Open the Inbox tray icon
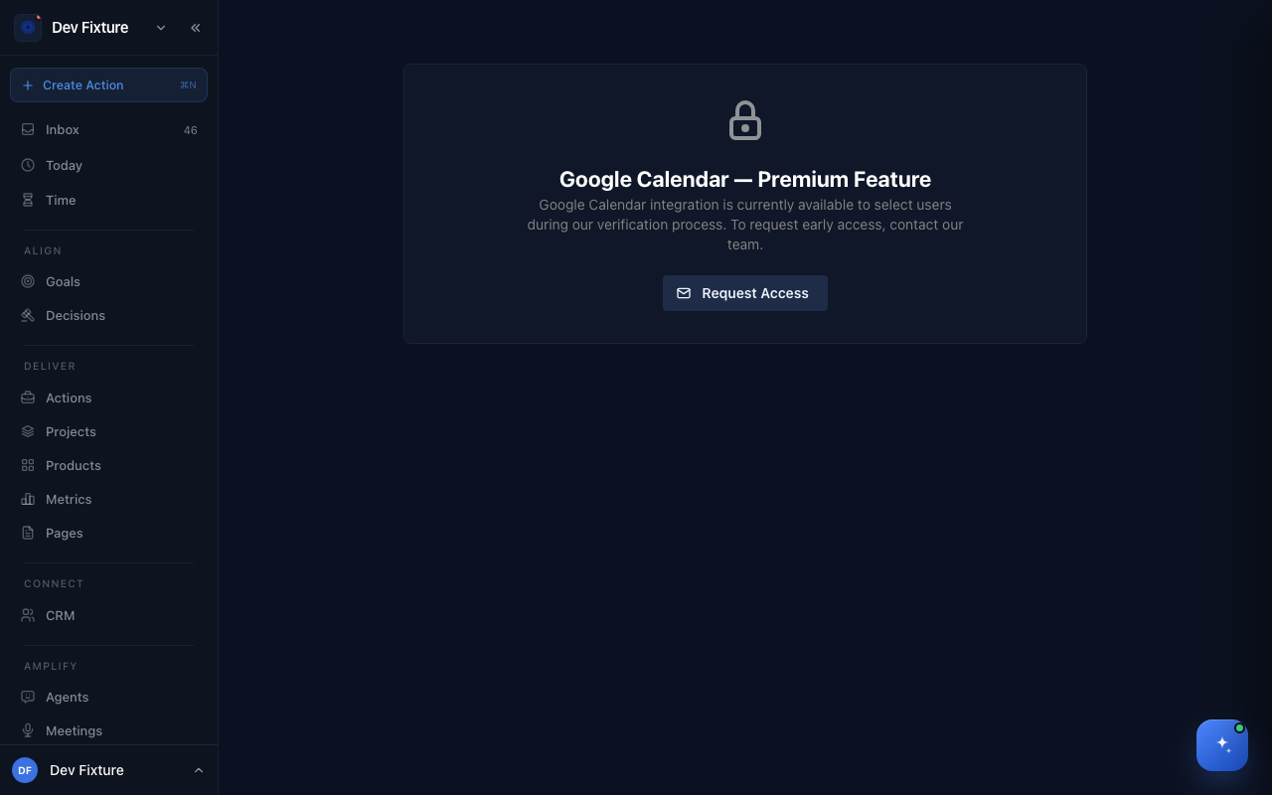Viewport: 1272px width, 795px height. point(28,129)
